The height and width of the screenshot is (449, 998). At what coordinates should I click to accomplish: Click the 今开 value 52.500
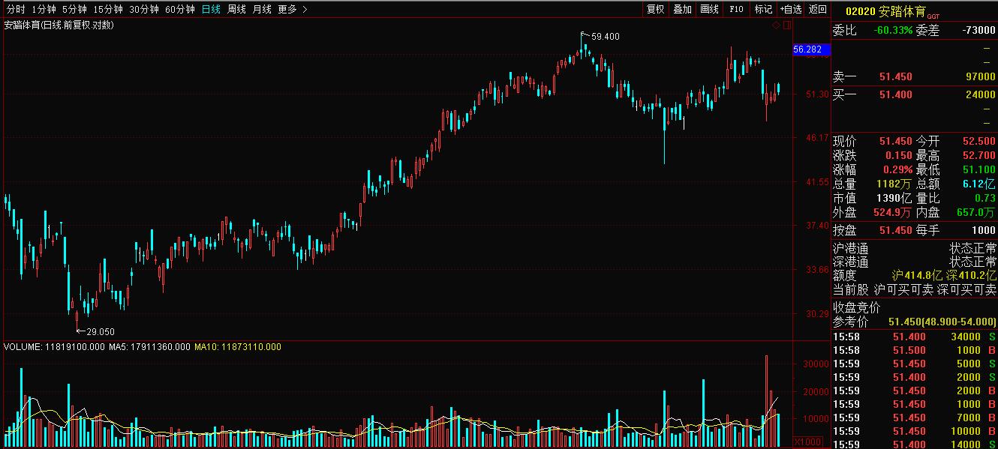pos(978,142)
